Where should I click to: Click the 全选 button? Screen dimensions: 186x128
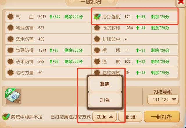pyautogui.click(x=130, y=117)
